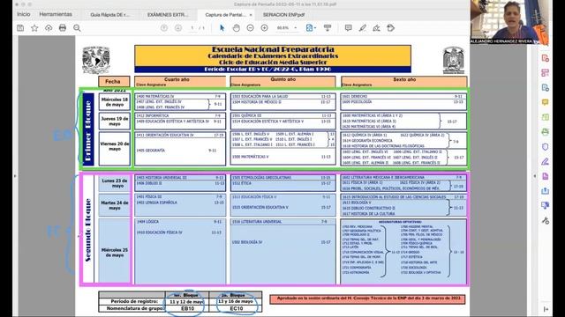Switch to Inicio tab
The height and width of the screenshot is (317, 565).
point(24,14)
